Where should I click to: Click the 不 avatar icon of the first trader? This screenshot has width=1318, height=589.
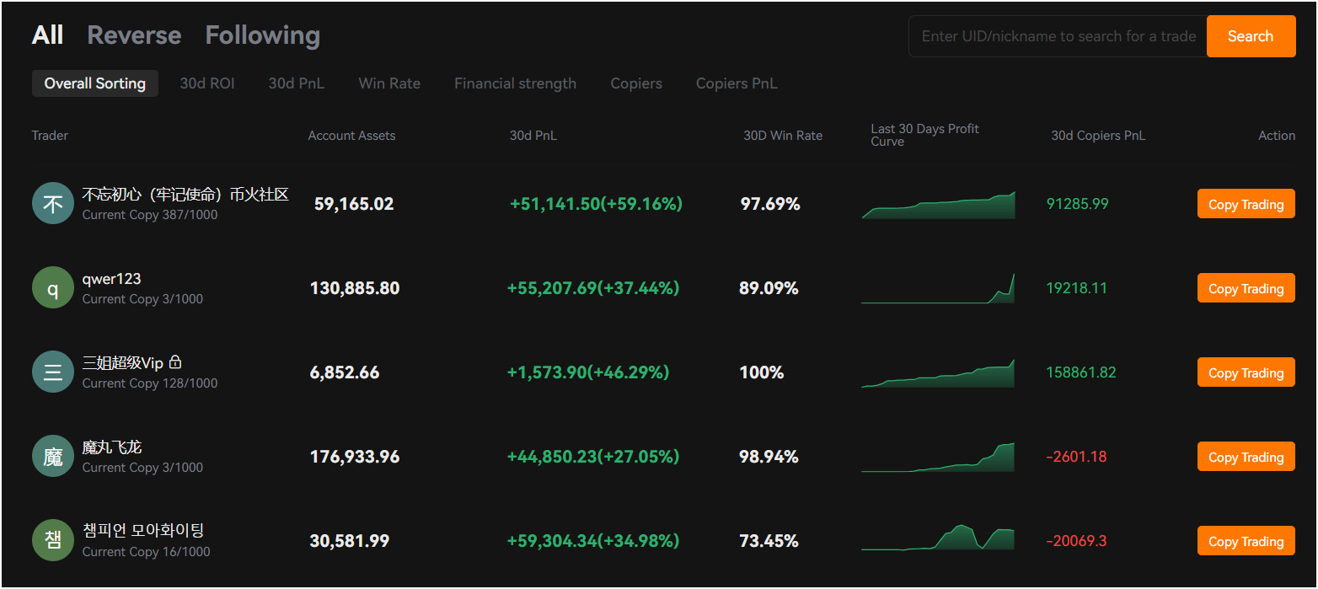(x=53, y=204)
